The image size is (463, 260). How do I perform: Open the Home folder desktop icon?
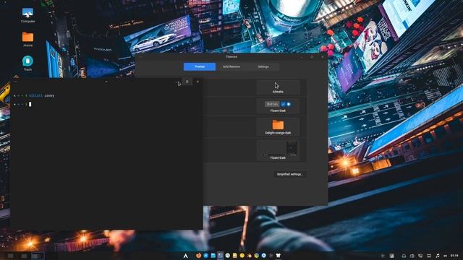pyautogui.click(x=27, y=40)
